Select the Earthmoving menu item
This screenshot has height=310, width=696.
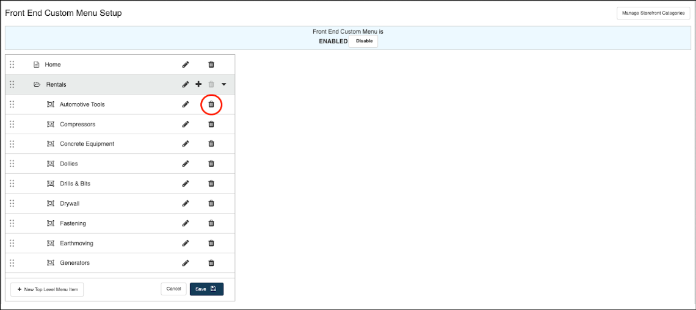pyautogui.click(x=76, y=243)
